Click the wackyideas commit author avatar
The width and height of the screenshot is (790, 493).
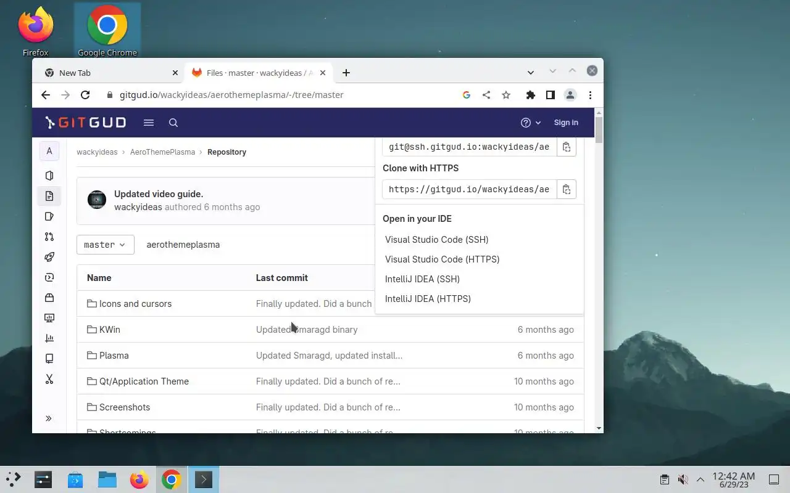click(x=97, y=200)
